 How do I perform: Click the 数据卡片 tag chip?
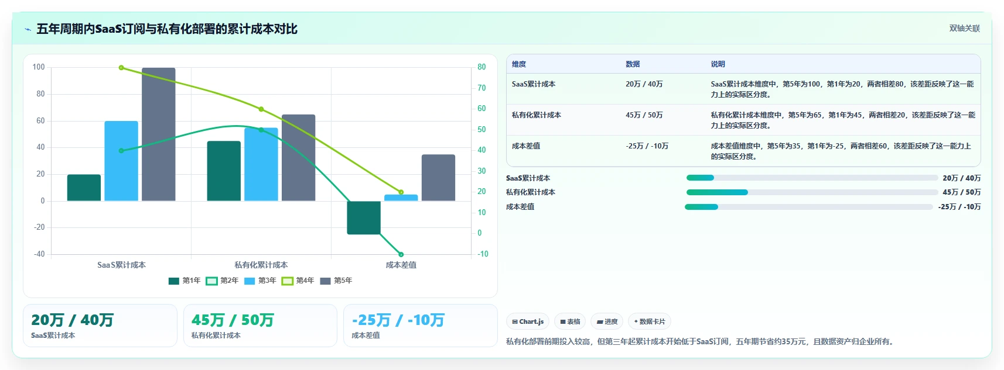tap(650, 321)
